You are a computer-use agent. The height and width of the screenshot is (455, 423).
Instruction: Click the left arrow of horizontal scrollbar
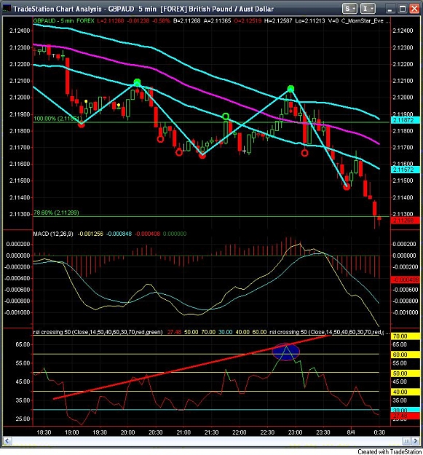point(7,441)
